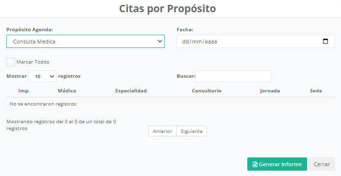This screenshot has height=176, width=341.
Task: Click the Imp. column header
Action: [24, 91]
